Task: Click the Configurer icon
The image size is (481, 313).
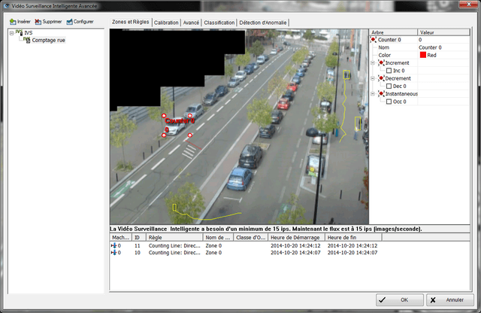Action: click(x=69, y=22)
